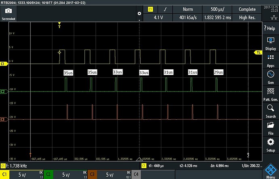This screenshot has width=279, height=179.
Task: Click the 401 kSa/s sample rate field
Action: pyautogui.click(x=188, y=17)
